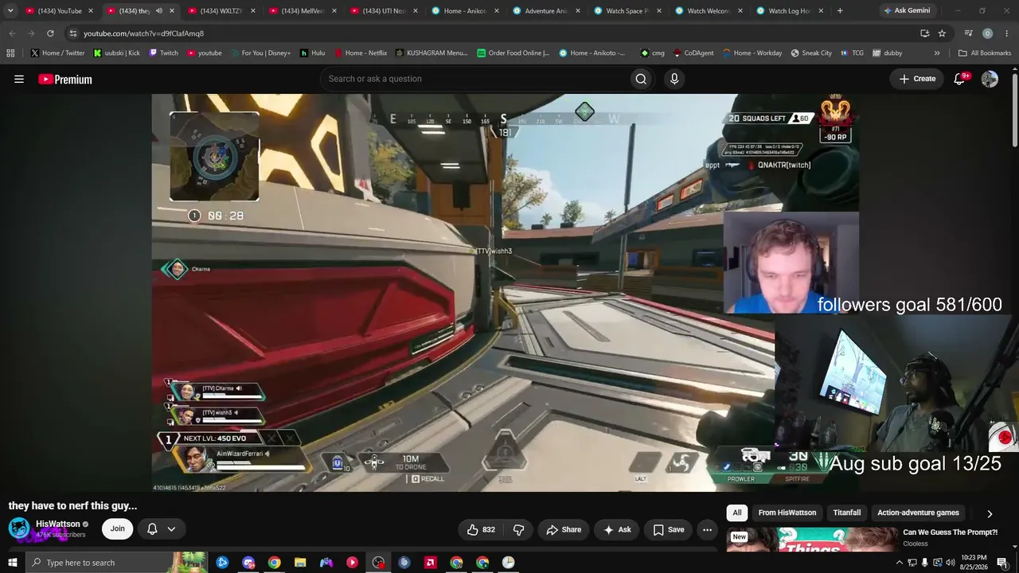Show more bookmarks overflow chevron
The height and width of the screenshot is (573, 1019).
[x=937, y=53]
